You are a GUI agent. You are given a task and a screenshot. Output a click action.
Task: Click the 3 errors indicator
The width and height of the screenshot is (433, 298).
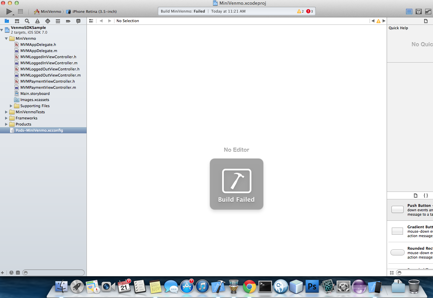pyautogui.click(x=309, y=11)
